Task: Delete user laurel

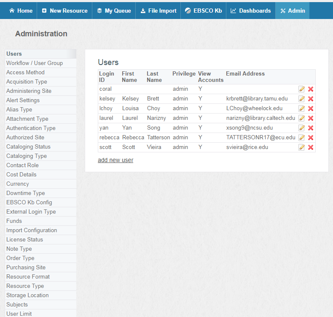Action: (x=311, y=118)
